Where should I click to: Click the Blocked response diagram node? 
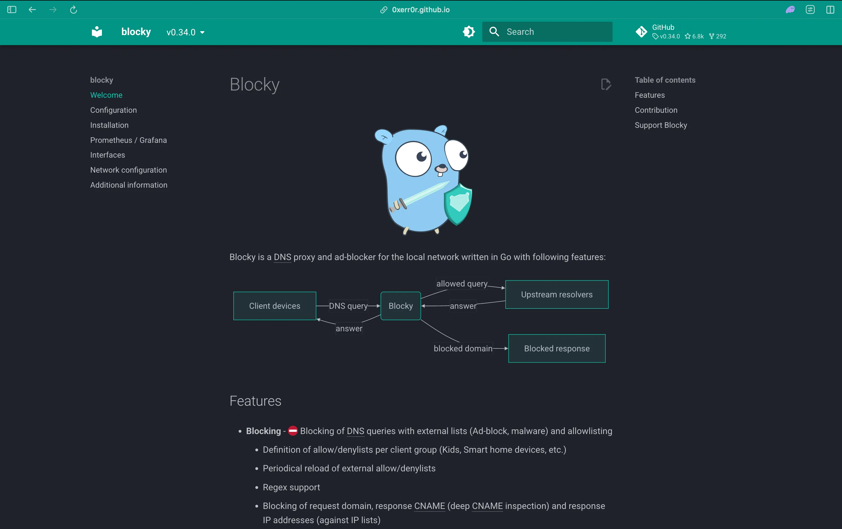point(557,349)
